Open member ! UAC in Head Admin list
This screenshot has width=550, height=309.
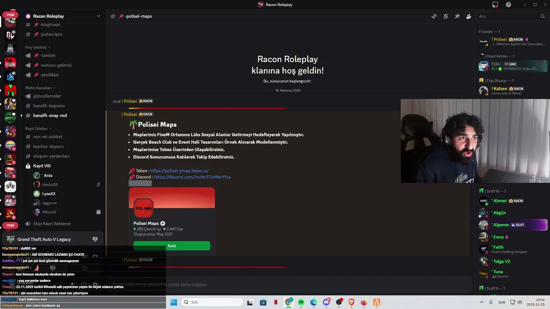[513, 66]
